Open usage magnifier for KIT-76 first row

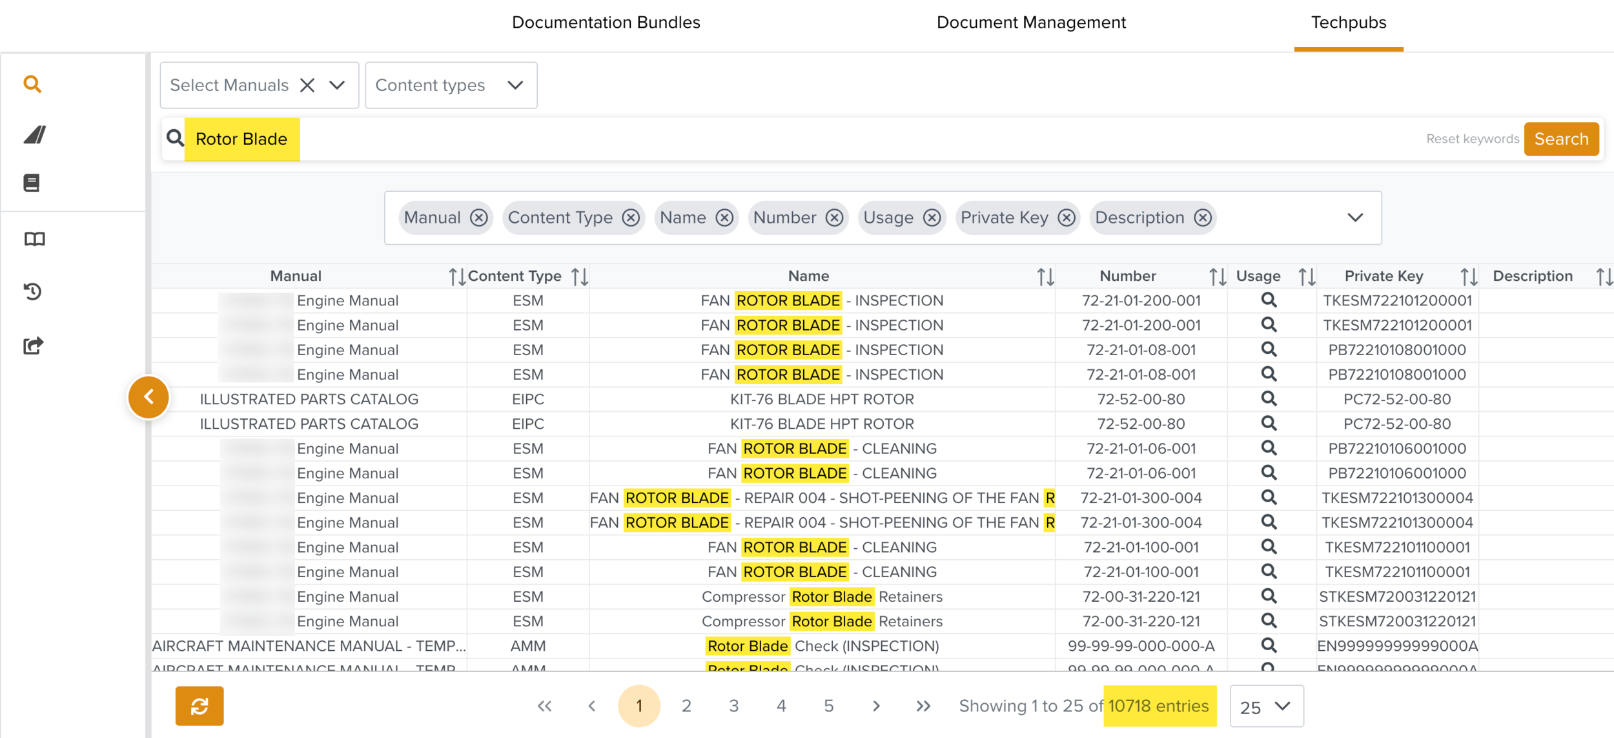1269,399
